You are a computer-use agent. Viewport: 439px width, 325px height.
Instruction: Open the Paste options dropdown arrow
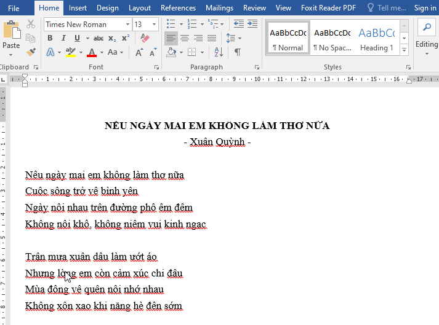coord(10,55)
